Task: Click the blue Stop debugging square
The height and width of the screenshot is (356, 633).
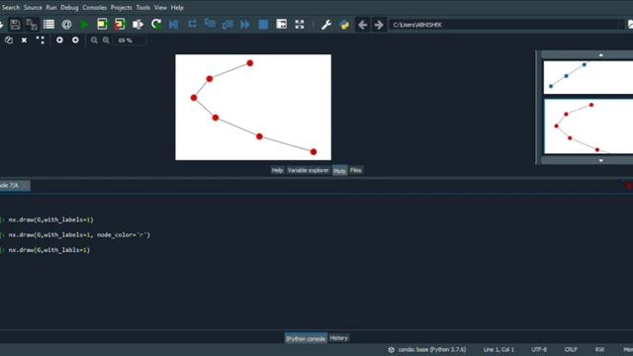Action: click(263, 25)
